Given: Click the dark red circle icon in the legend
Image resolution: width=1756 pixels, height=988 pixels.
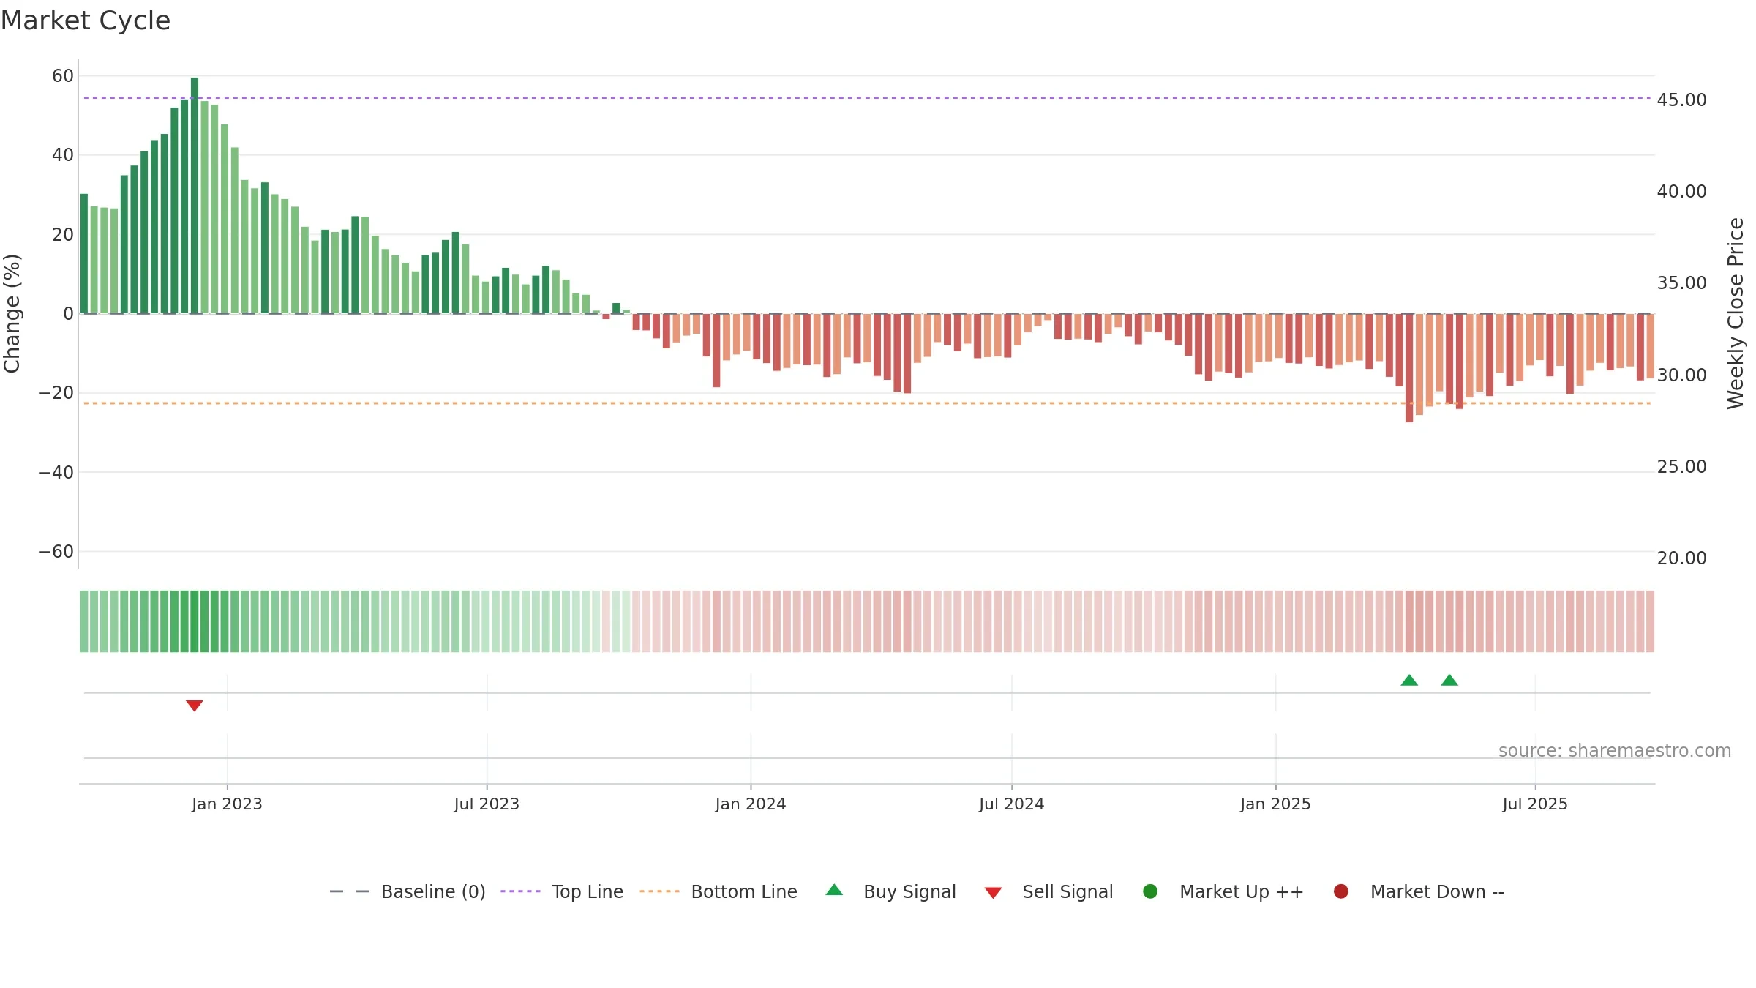Looking at the screenshot, I should click(1341, 891).
